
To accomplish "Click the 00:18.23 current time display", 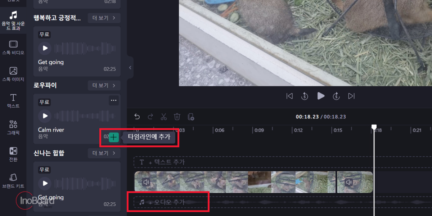I will point(307,117).
